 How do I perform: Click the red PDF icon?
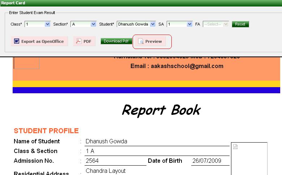point(78,41)
